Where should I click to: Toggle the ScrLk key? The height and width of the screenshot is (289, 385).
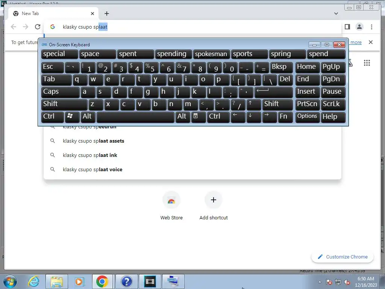pos(333,105)
